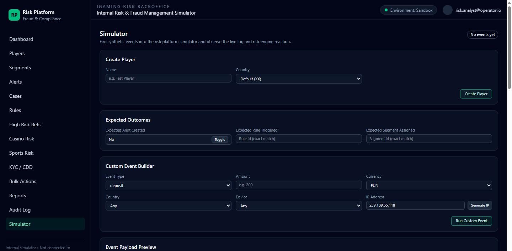Select Casino Risk in the sidebar

click(x=45, y=139)
